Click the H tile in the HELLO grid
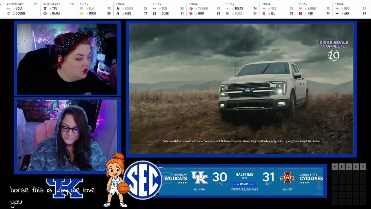This screenshot has width=371, height=209. (334, 167)
